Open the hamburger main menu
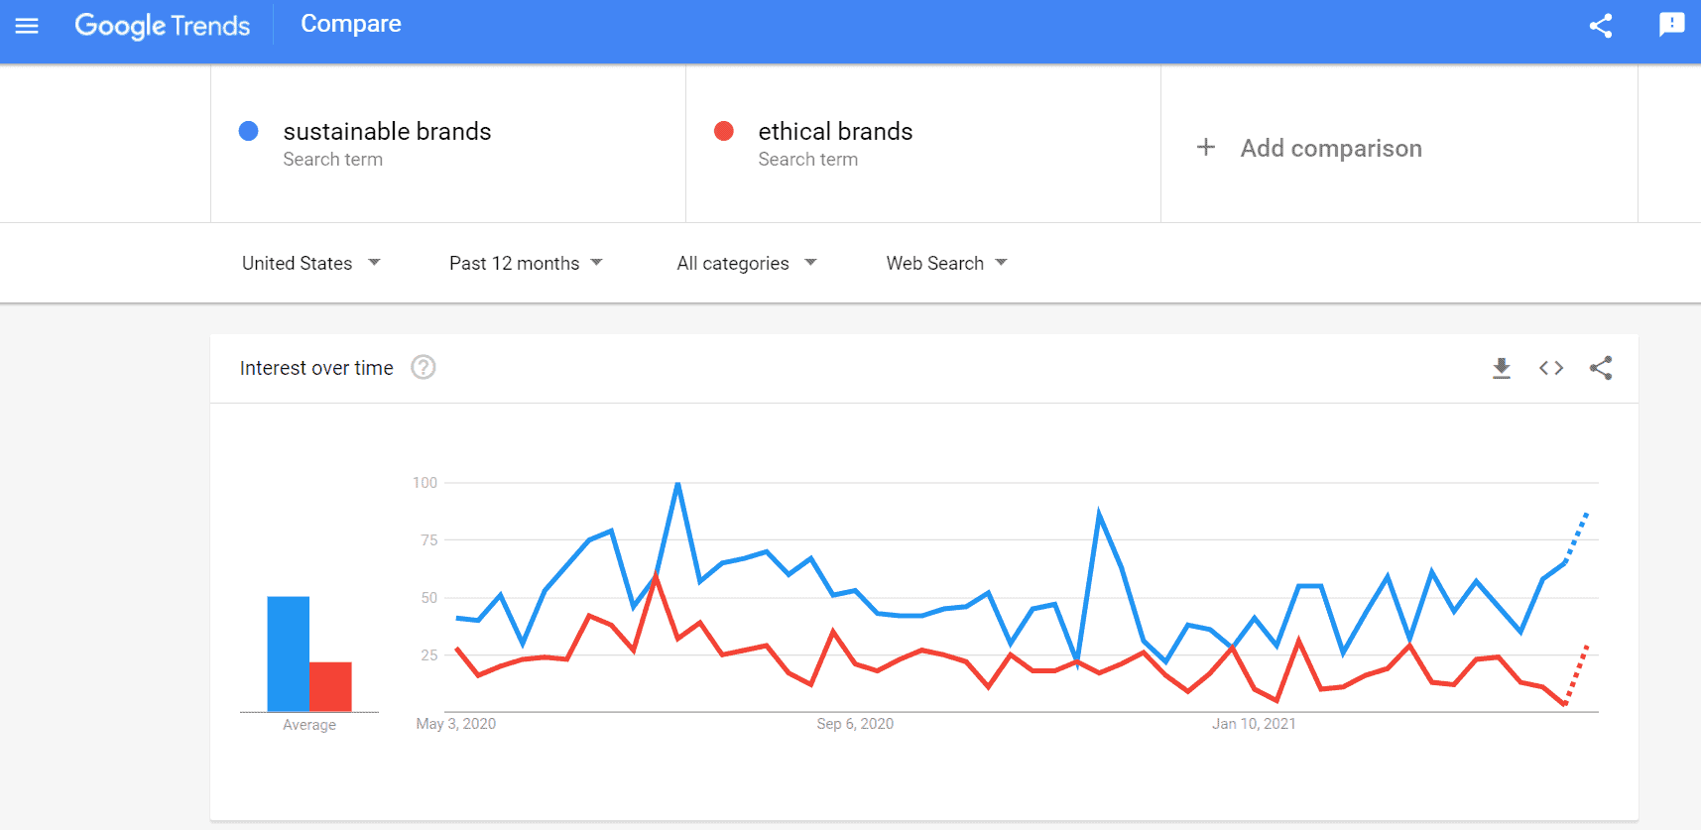 pyautogui.click(x=27, y=26)
